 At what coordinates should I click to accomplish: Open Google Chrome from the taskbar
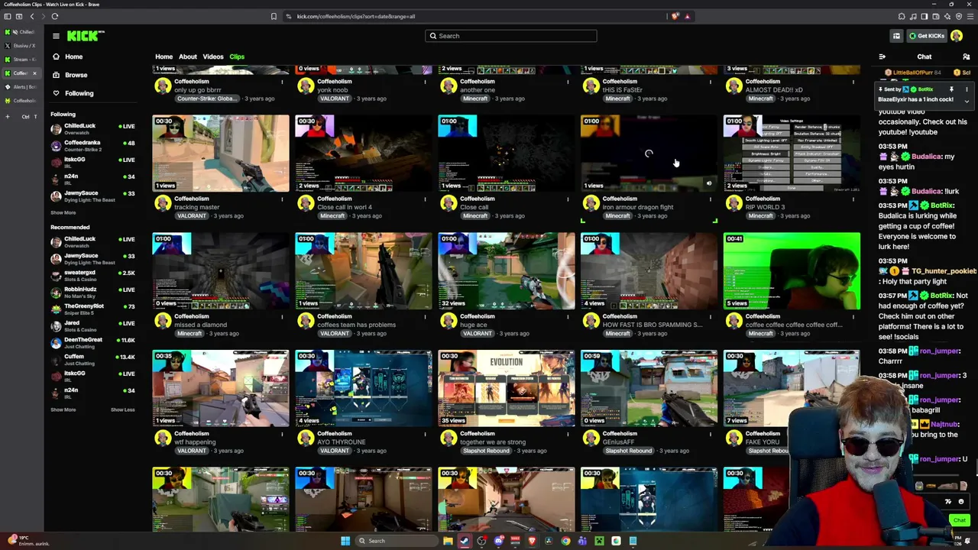(x=565, y=541)
